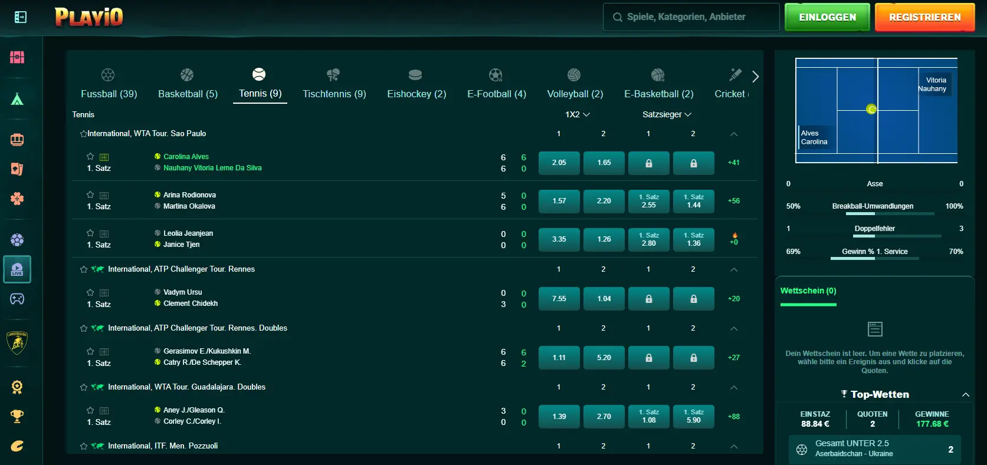The image size is (987, 465).
Task: Click the EINLOGGEN button
Action: tap(827, 17)
